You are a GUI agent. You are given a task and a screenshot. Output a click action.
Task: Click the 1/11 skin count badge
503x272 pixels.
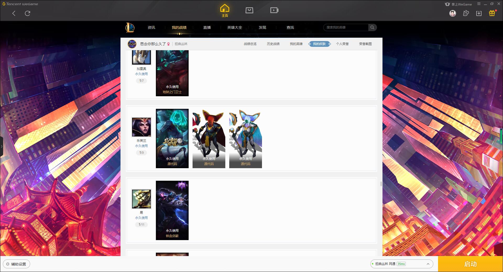point(141,225)
